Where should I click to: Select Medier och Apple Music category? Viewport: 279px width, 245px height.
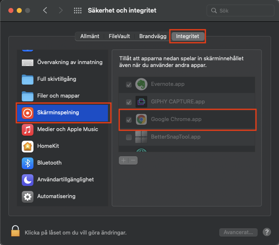pyautogui.click(x=62, y=129)
